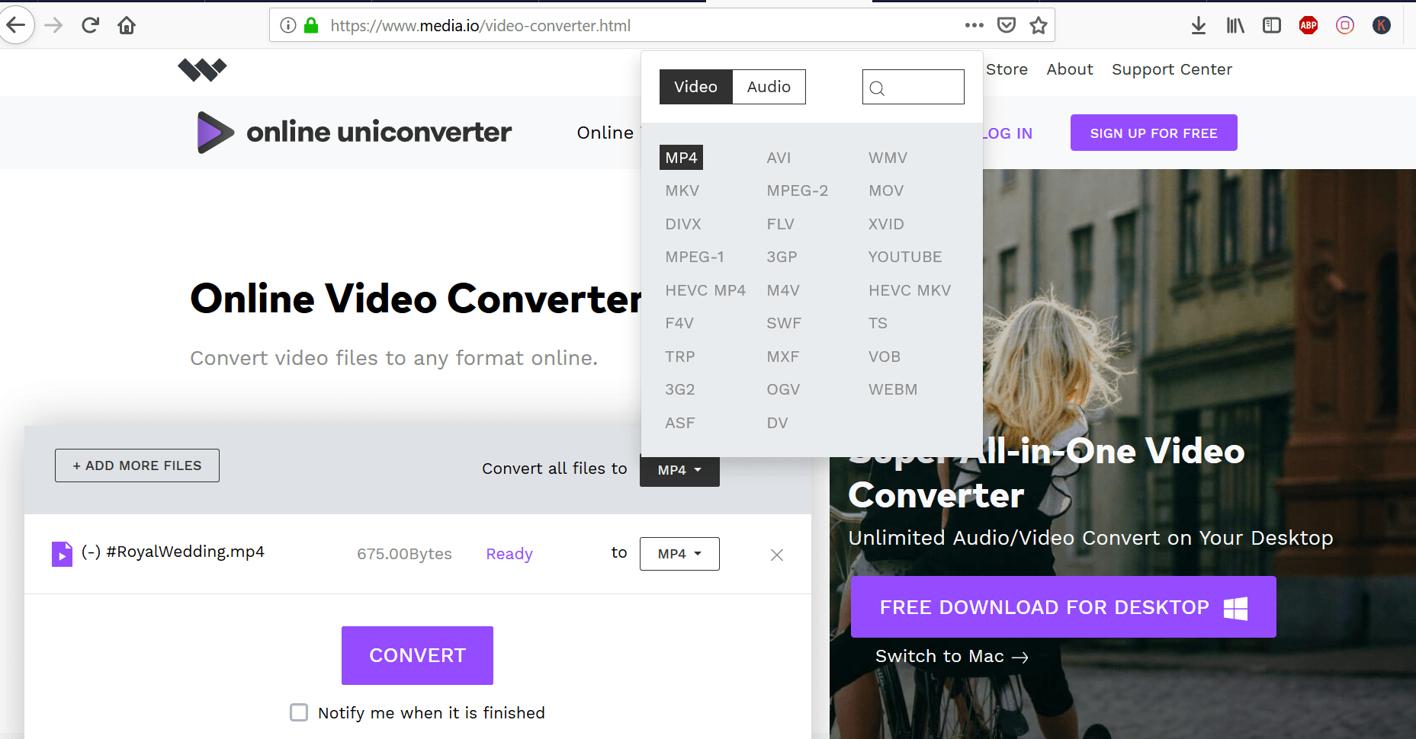Image resolution: width=1416 pixels, height=739 pixels.
Task: Open the Convert all files to dropdown
Action: coord(679,469)
